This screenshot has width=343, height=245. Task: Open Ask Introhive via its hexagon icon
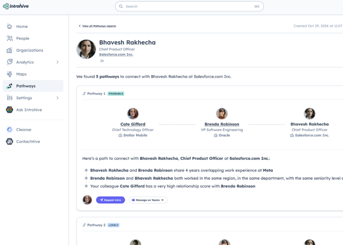(x=9, y=110)
